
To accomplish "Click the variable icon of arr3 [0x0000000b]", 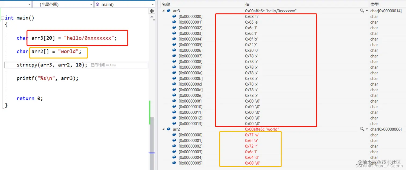I will click(174, 78).
